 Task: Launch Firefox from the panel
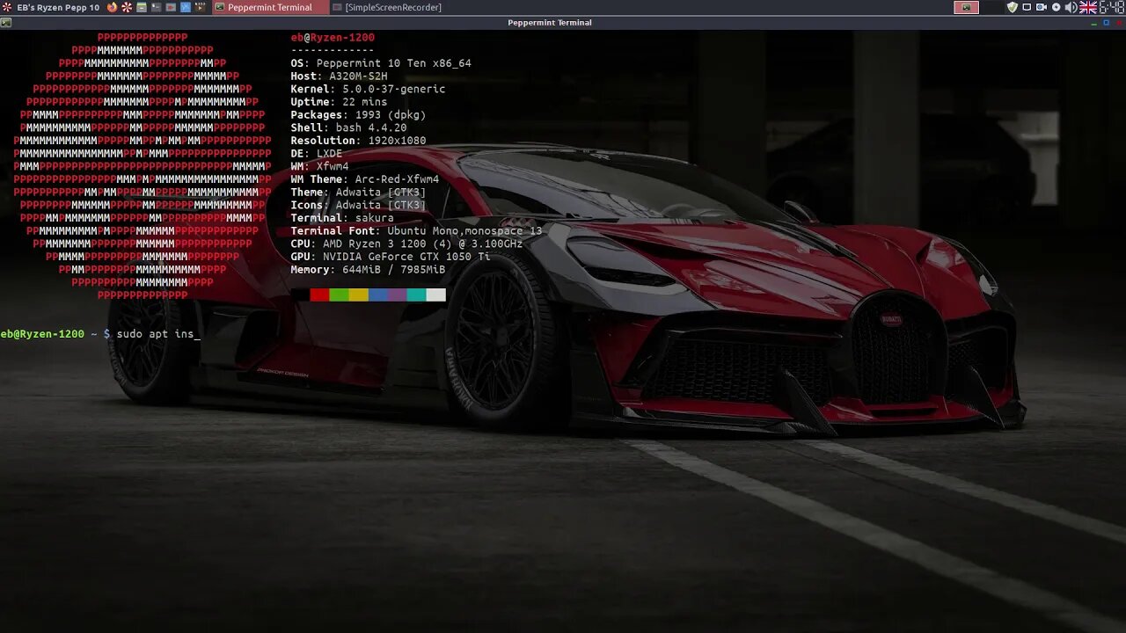[113, 7]
